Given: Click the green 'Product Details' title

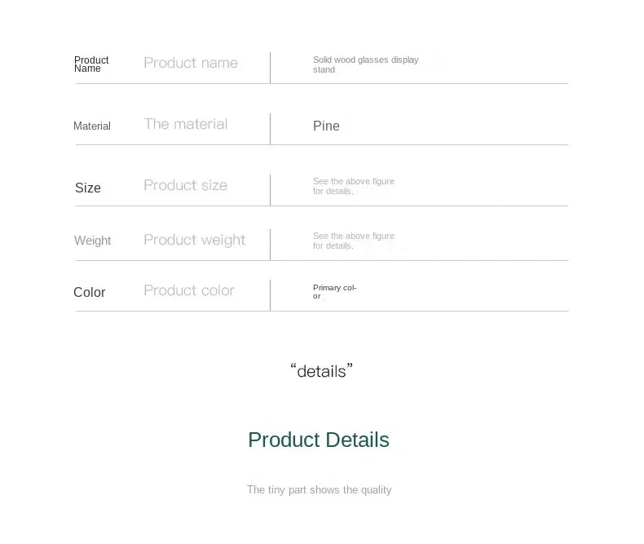Looking at the screenshot, I should point(319,440).
